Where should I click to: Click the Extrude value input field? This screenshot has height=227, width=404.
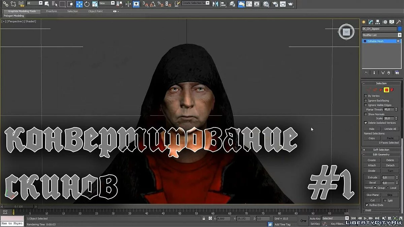(388, 178)
